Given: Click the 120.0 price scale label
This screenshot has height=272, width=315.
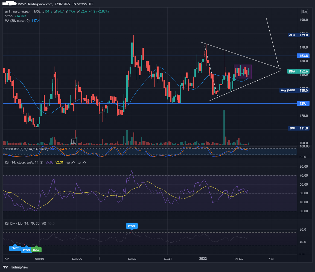Looking at the screenshot, I should pos(304,116).
